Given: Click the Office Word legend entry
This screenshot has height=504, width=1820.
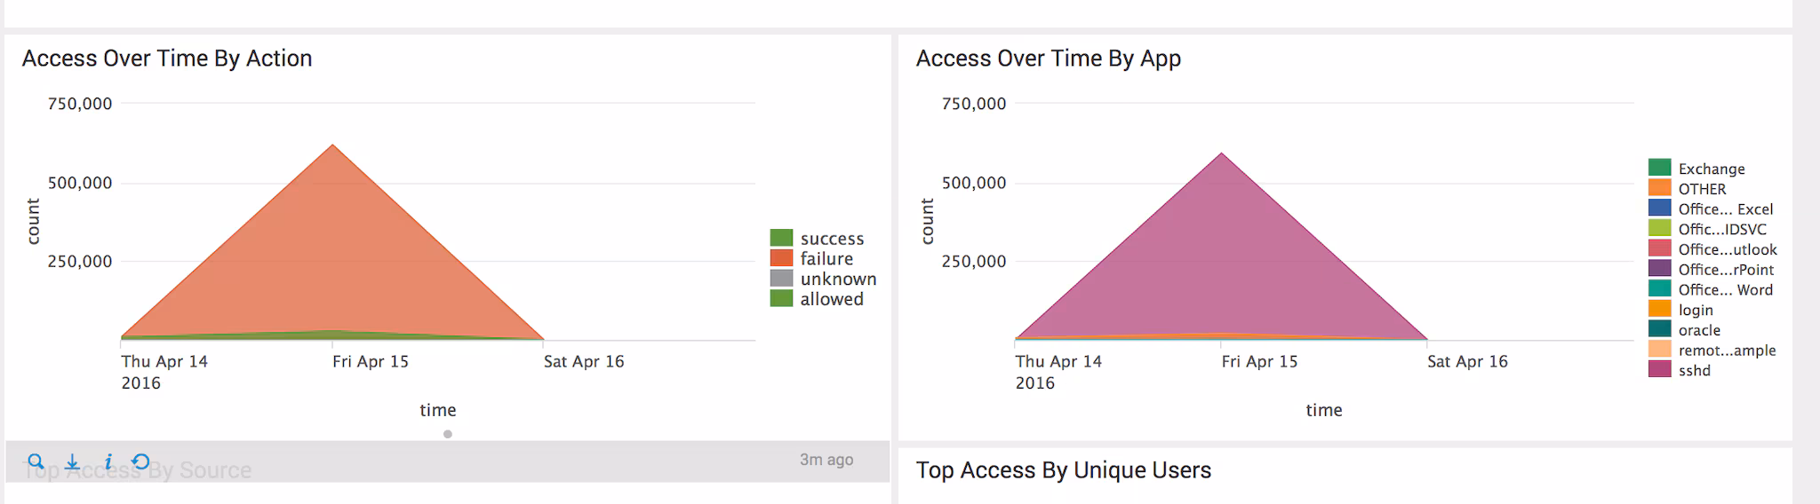Looking at the screenshot, I should 1725,290.
